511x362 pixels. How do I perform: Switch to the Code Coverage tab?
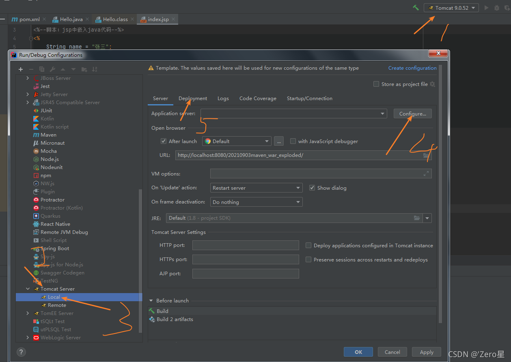(258, 99)
